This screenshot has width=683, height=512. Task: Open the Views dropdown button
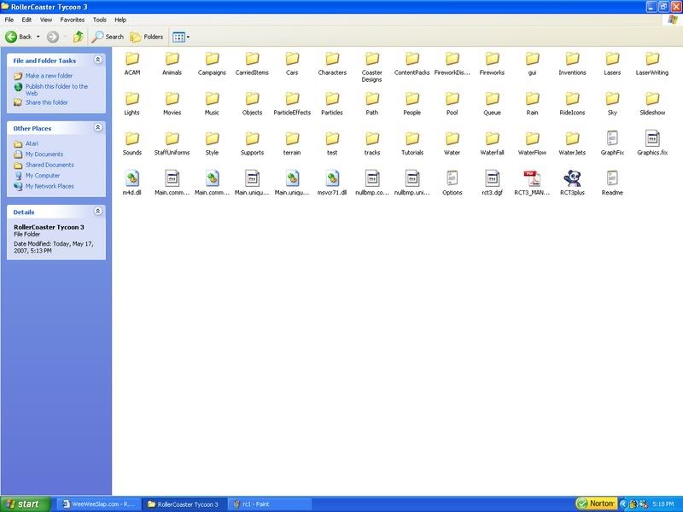click(x=181, y=37)
